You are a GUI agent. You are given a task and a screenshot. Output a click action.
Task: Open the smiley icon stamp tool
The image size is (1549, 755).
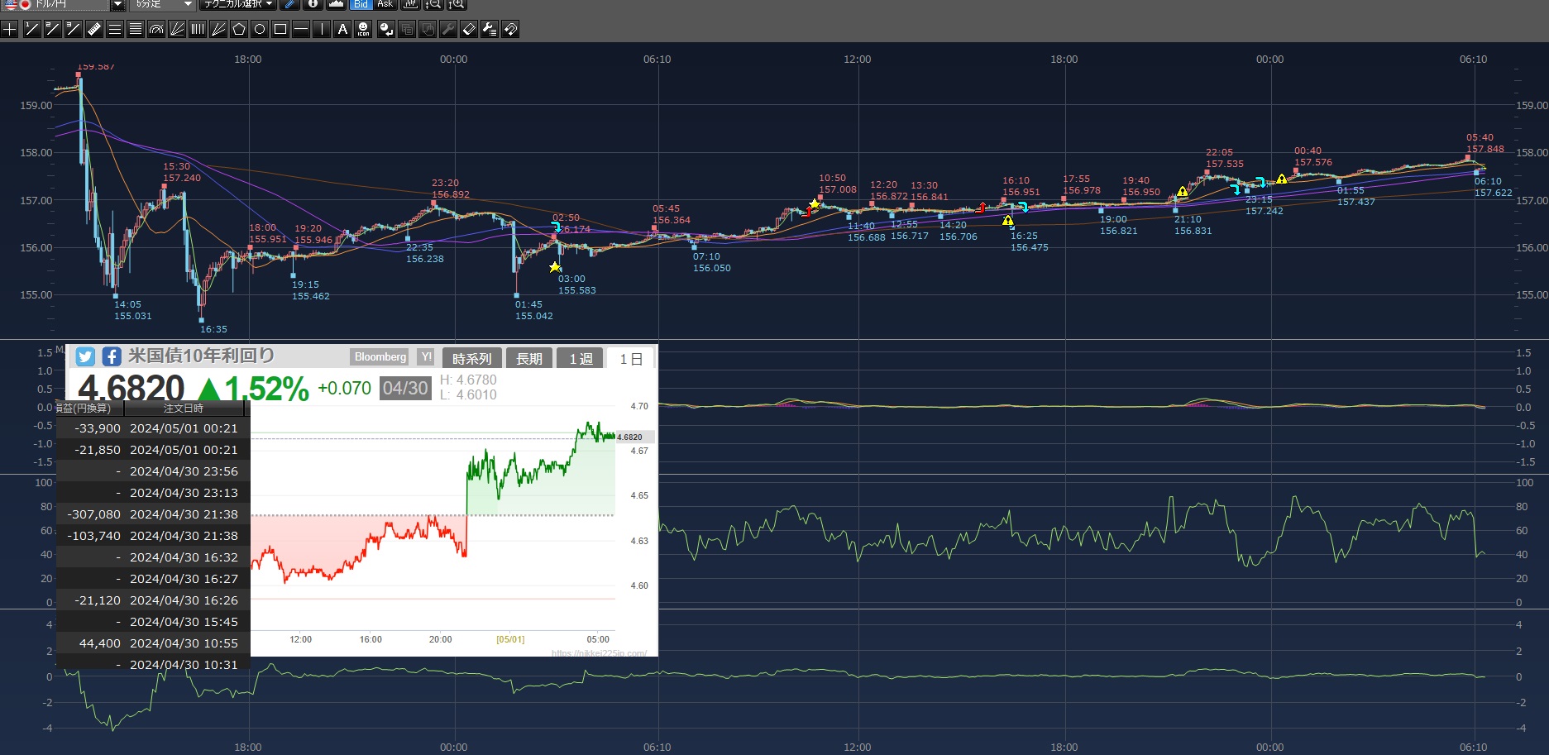(x=364, y=30)
